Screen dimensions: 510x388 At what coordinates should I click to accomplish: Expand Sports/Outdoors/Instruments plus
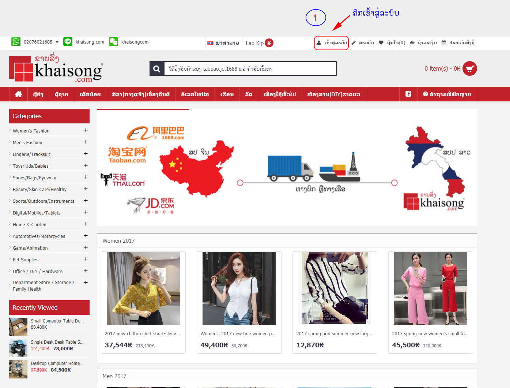(86, 201)
